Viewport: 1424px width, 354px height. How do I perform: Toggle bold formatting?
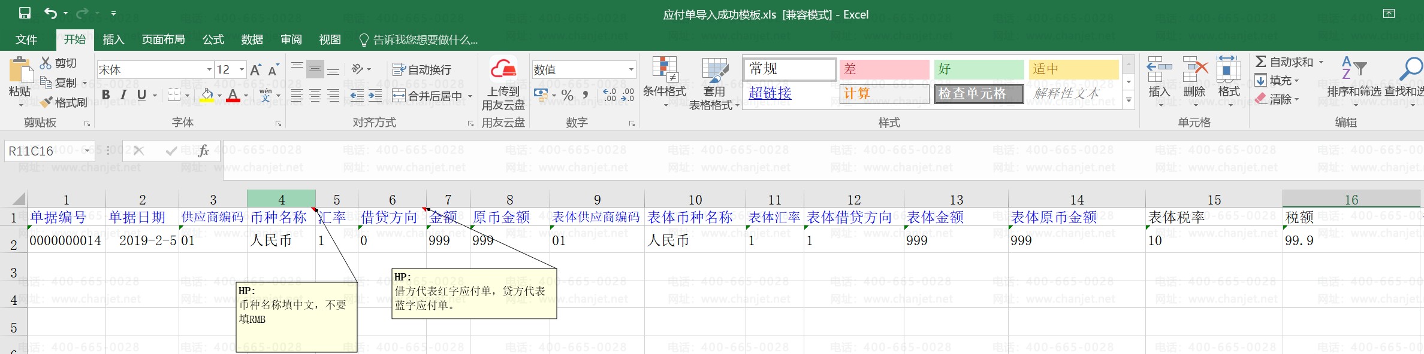(x=106, y=95)
